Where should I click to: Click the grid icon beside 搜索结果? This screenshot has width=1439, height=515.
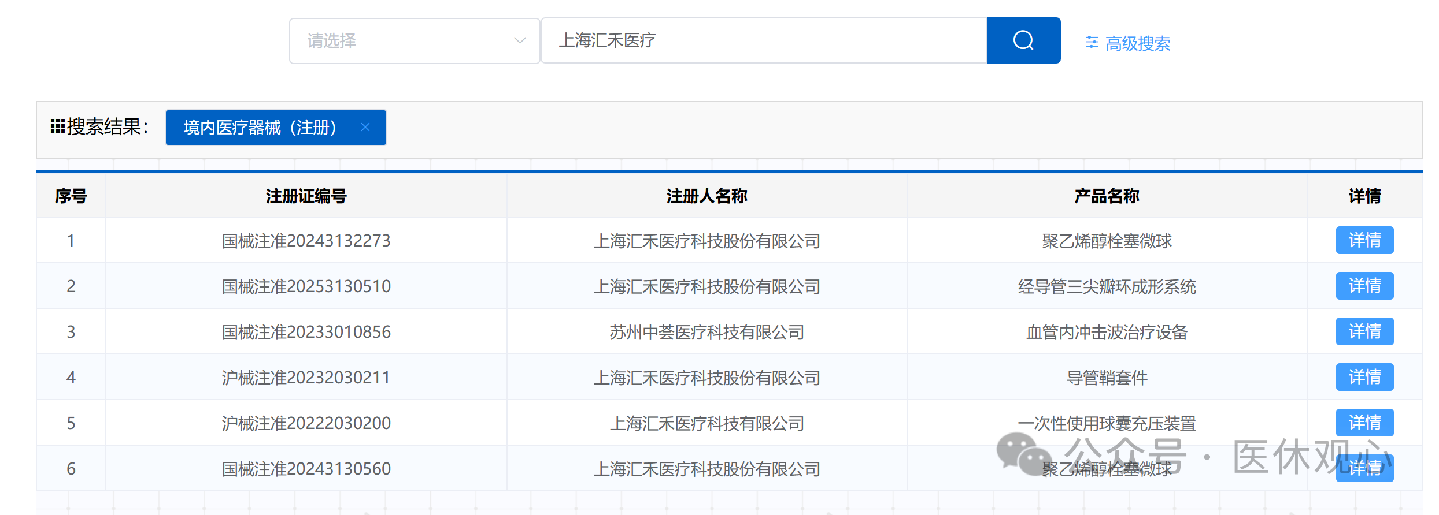tap(57, 126)
